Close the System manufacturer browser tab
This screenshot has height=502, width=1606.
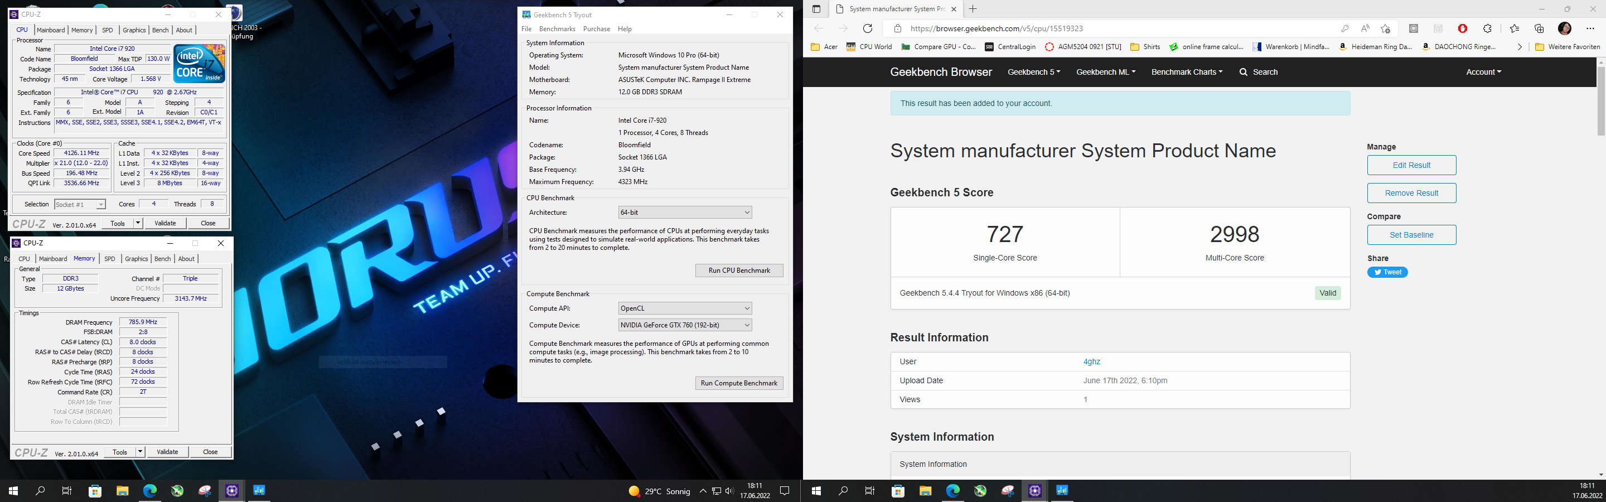(x=954, y=9)
